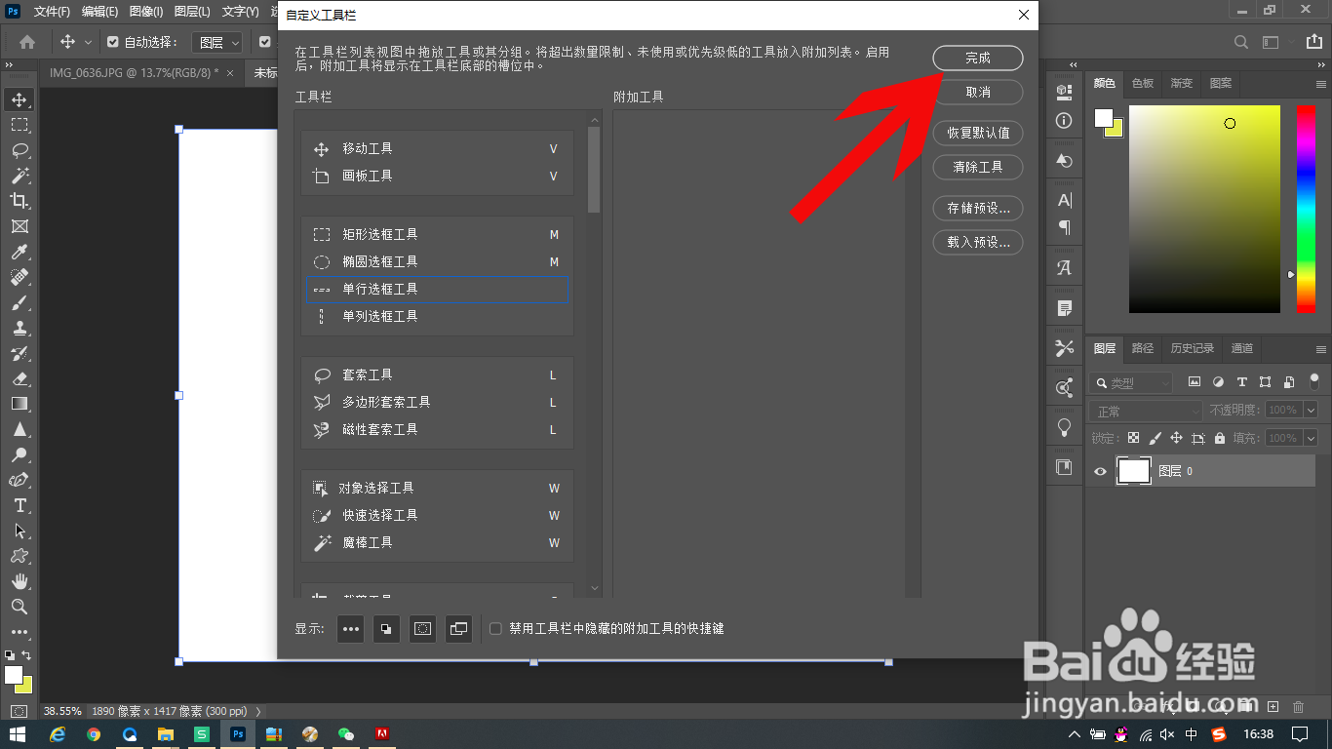1332x749 pixels.
Task: Select the Rectangular Marquee tool in left toolbar
Action: point(19,125)
